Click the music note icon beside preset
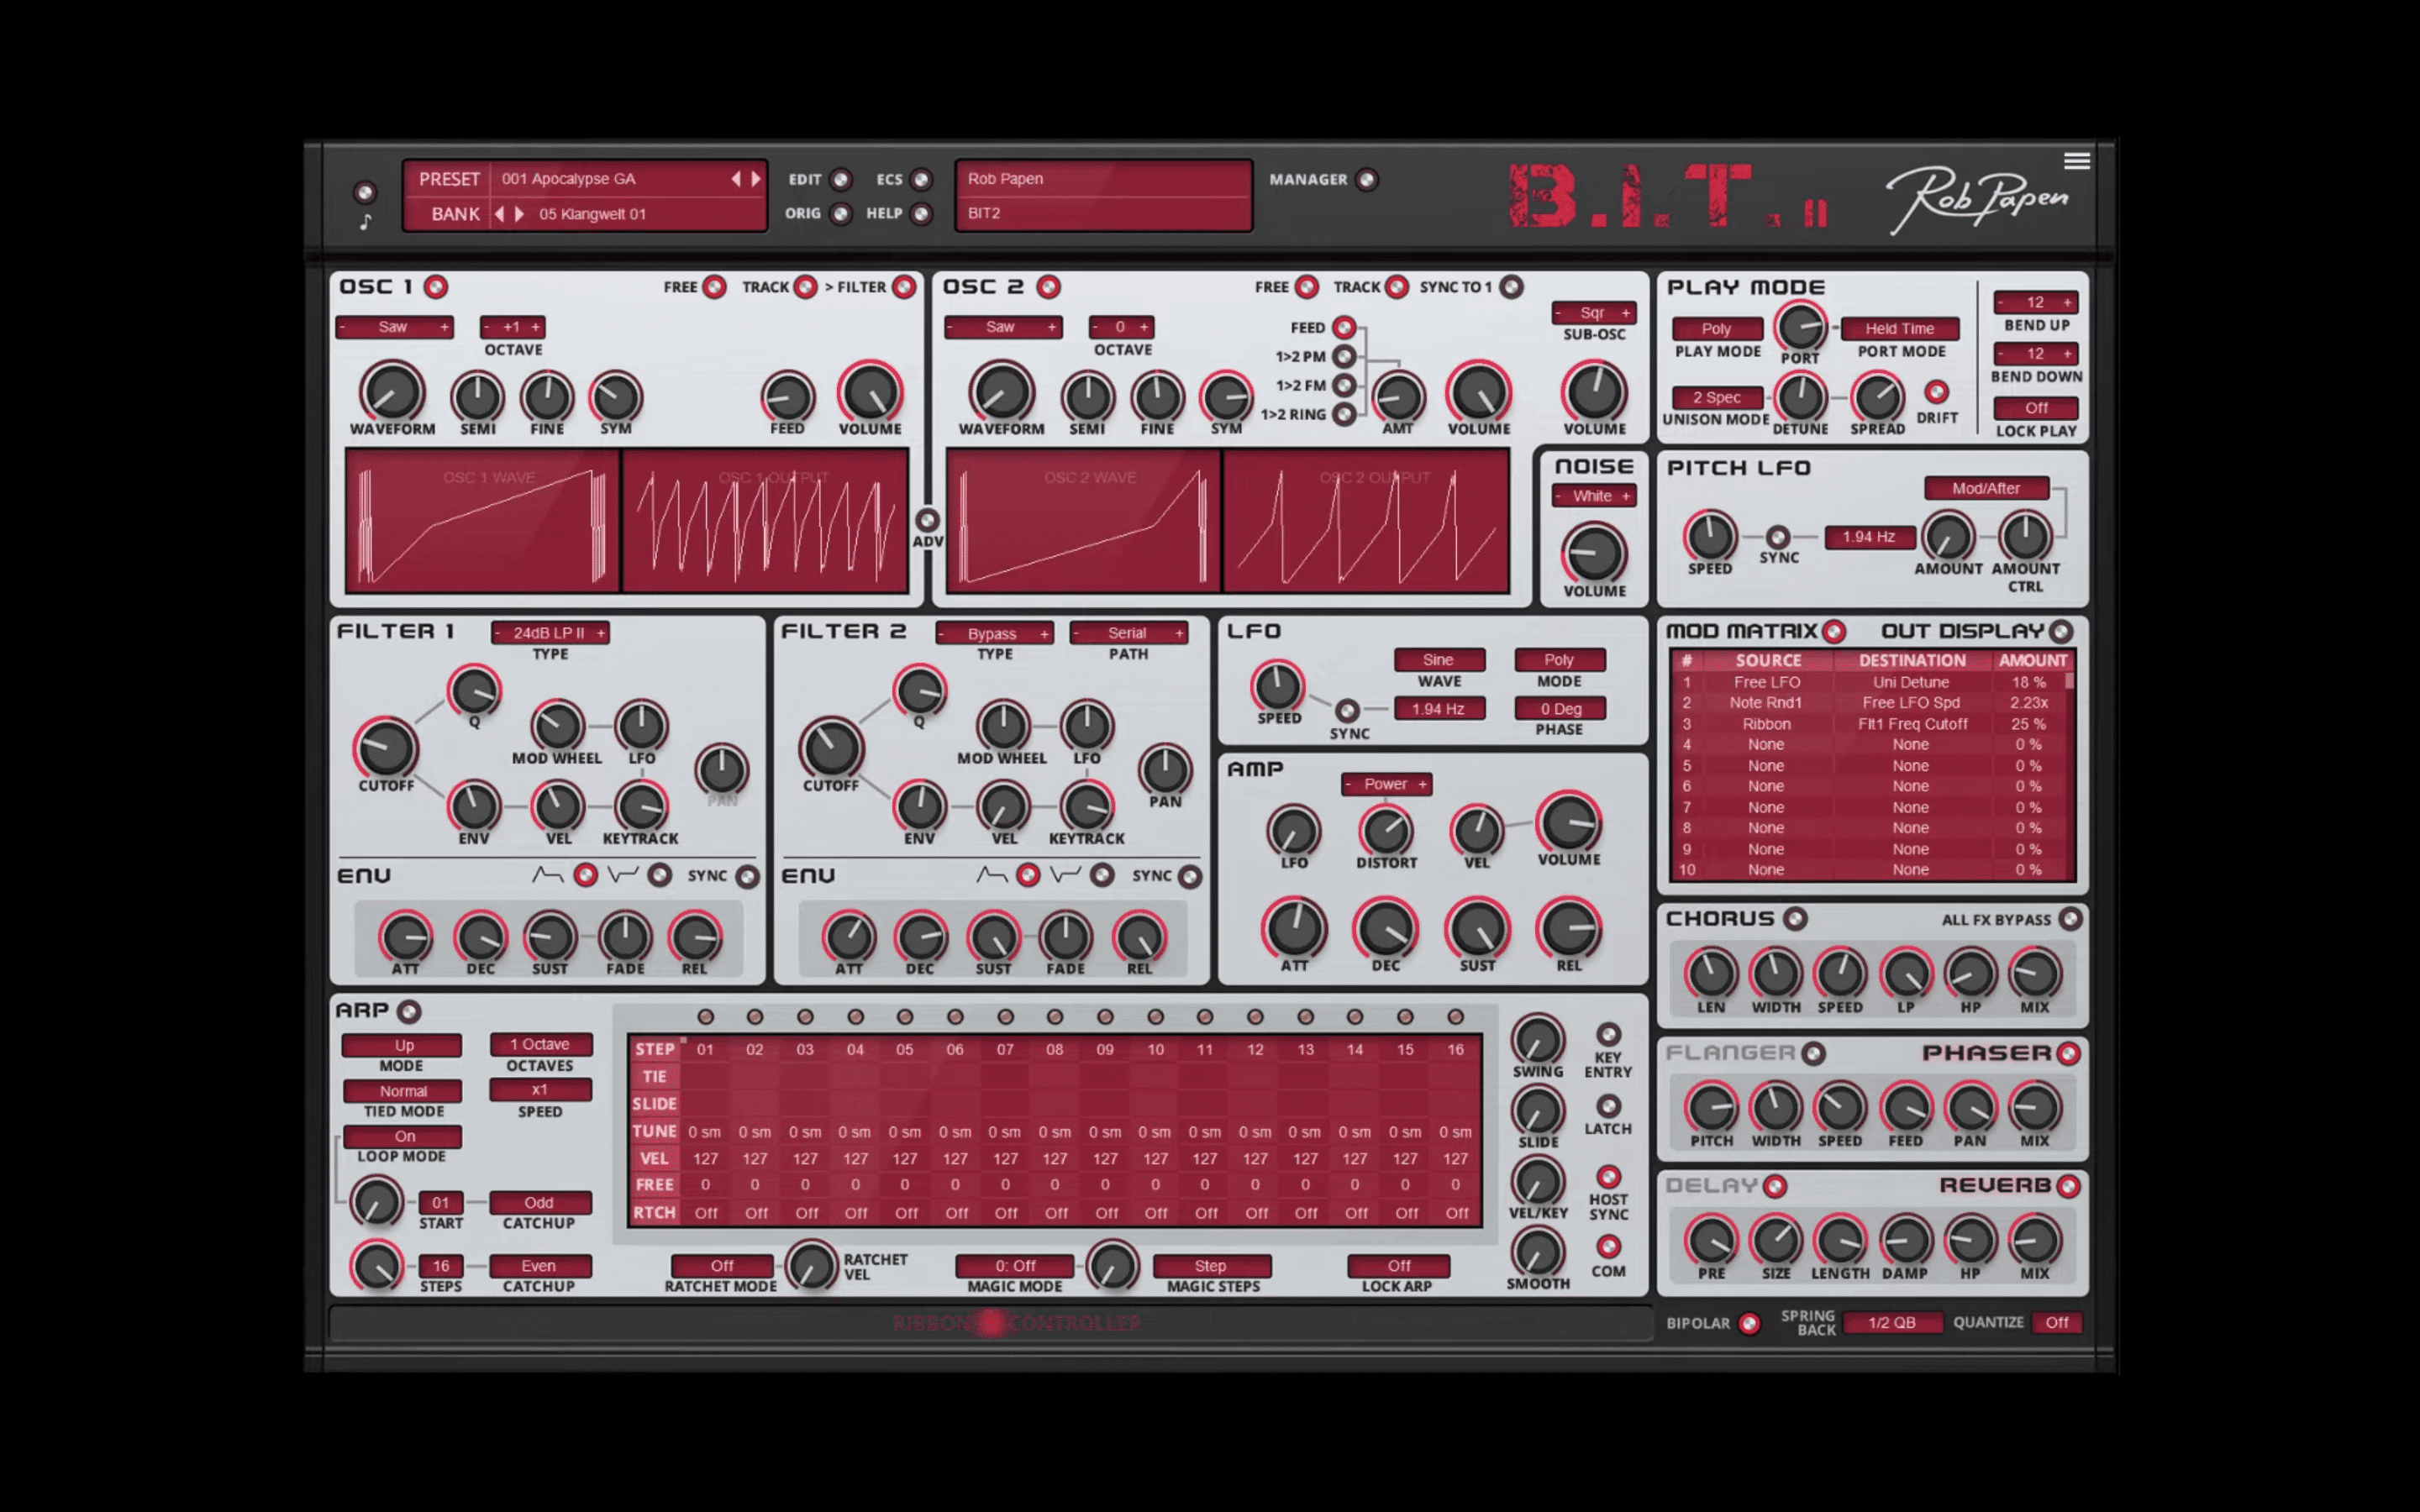The height and width of the screenshot is (1512, 2420). [x=365, y=222]
